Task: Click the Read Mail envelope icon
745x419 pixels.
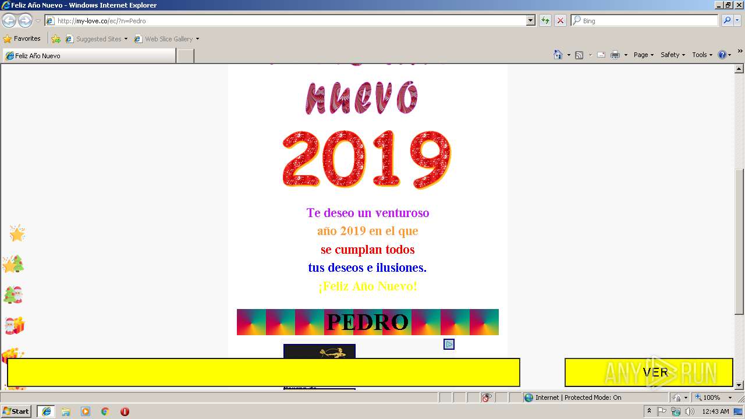Action: click(x=601, y=55)
